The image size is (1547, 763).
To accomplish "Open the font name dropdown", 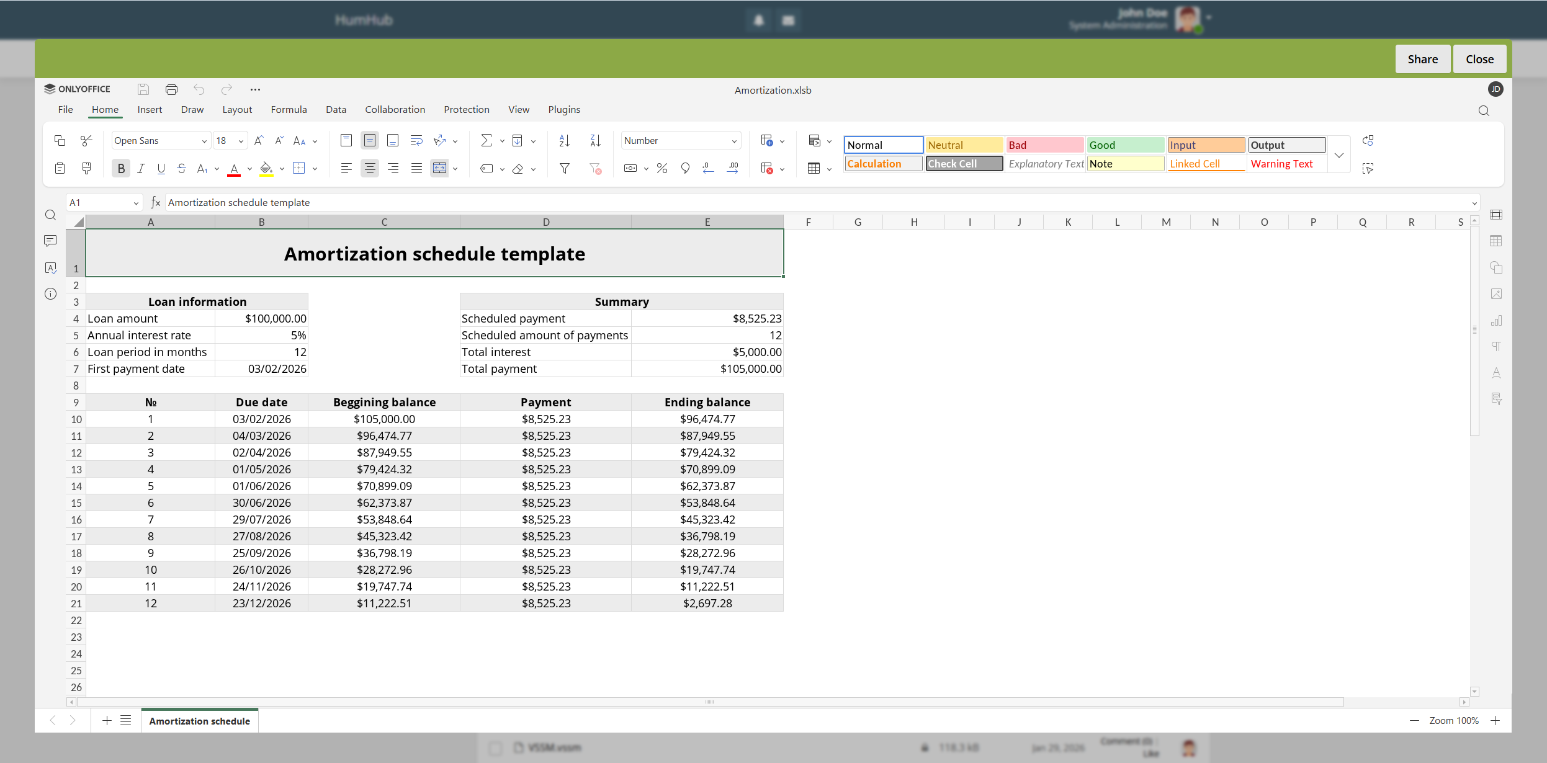I will pyautogui.click(x=204, y=140).
